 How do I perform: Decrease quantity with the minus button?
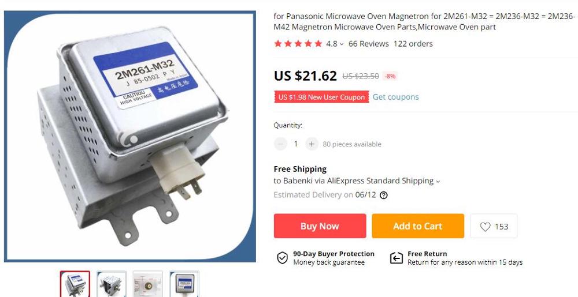(x=280, y=144)
